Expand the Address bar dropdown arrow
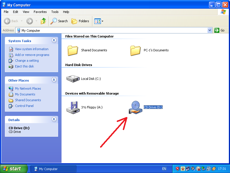 pos(210,30)
